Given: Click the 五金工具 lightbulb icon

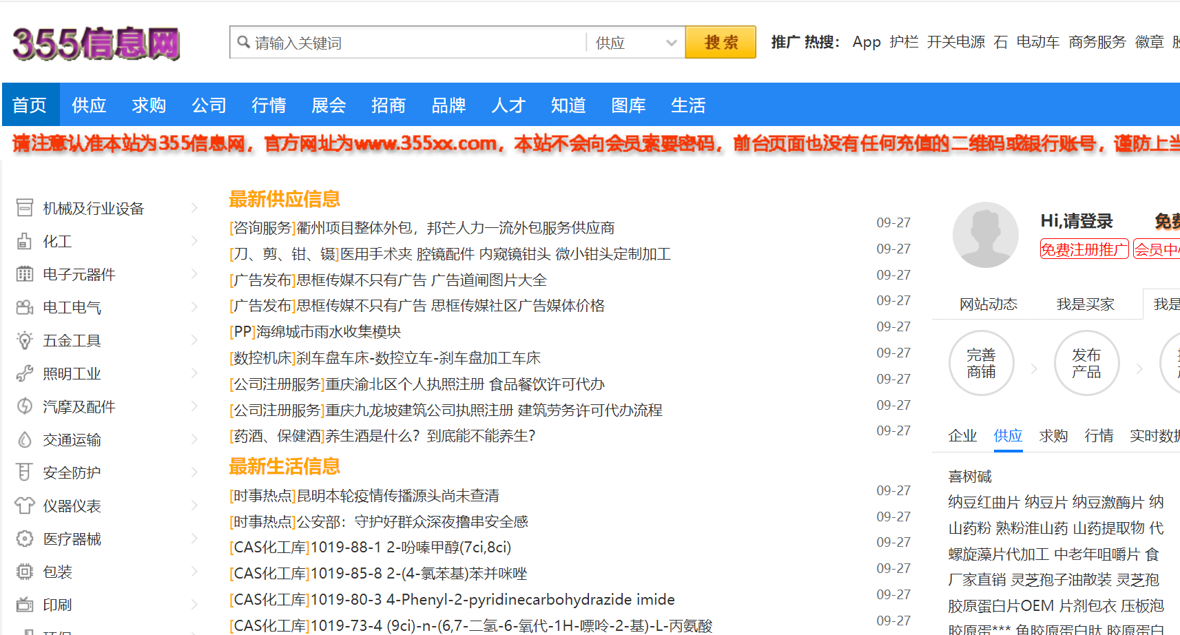Looking at the screenshot, I should pos(25,340).
